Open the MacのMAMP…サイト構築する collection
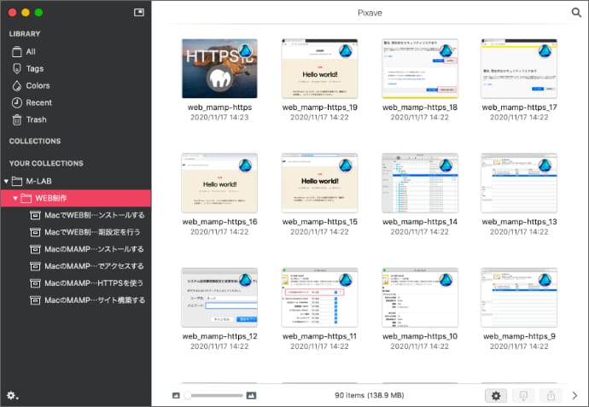The image size is (589, 407). pyautogui.click(x=93, y=300)
